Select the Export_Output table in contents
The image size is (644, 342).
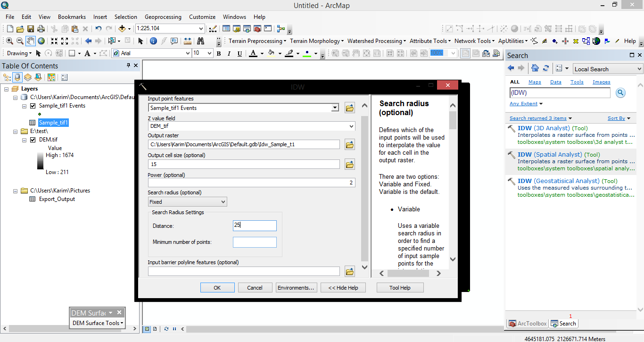pyautogui.click(x=57, y=199)
